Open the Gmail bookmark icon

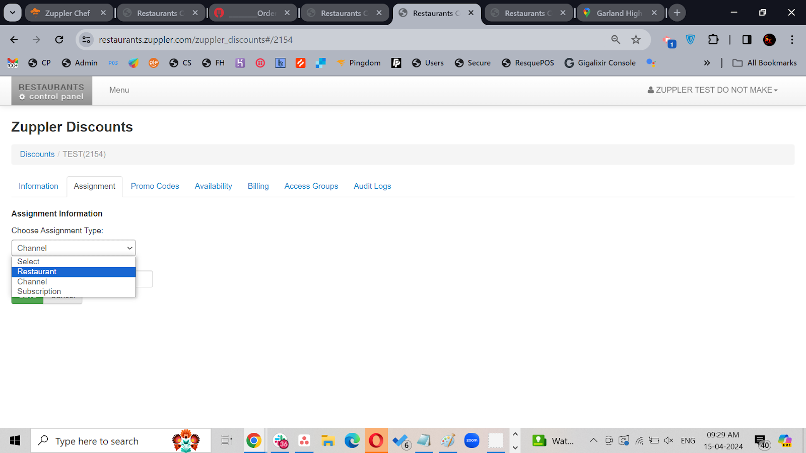pos(13,63)
